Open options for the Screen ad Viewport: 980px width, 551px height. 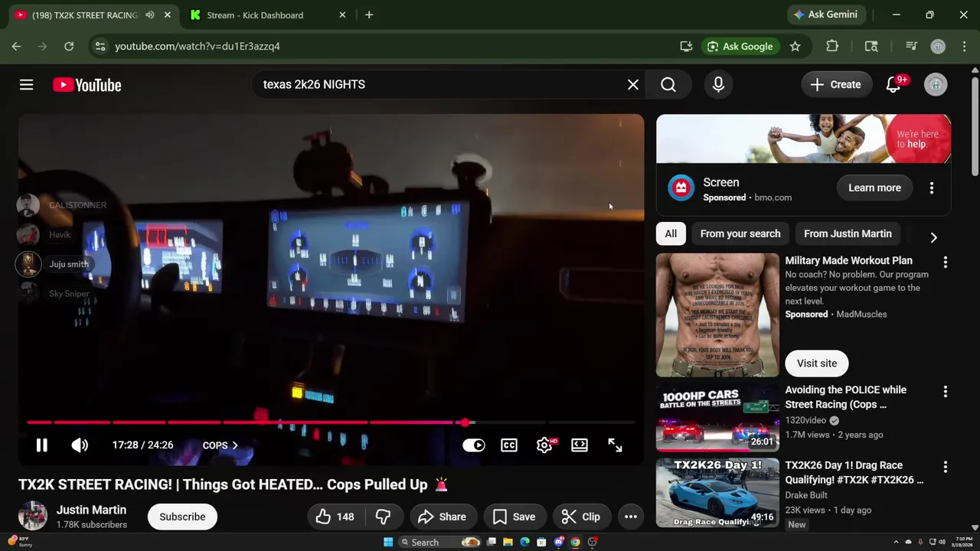[932, 188]
